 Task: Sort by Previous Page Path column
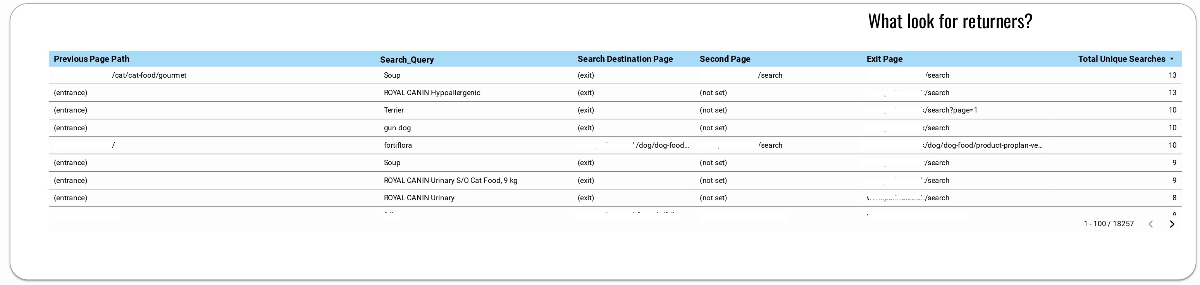click(x=91, y=59)
